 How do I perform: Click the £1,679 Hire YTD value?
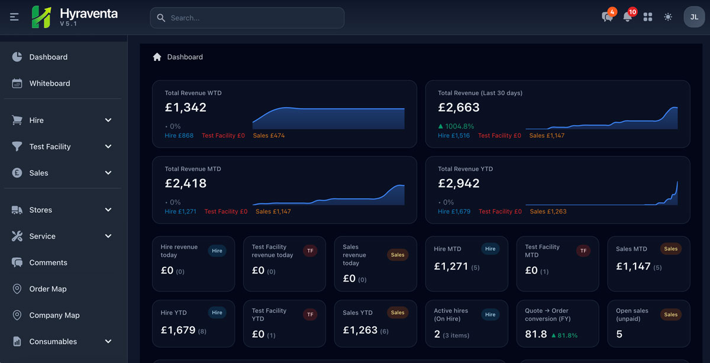point(178,330)
